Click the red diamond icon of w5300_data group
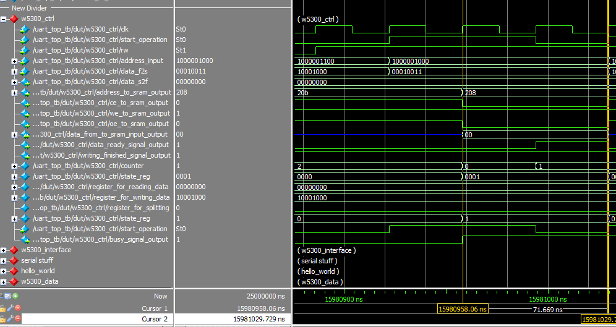The height and width of the screenshot is (327, 616). click(x=14, y=281)
